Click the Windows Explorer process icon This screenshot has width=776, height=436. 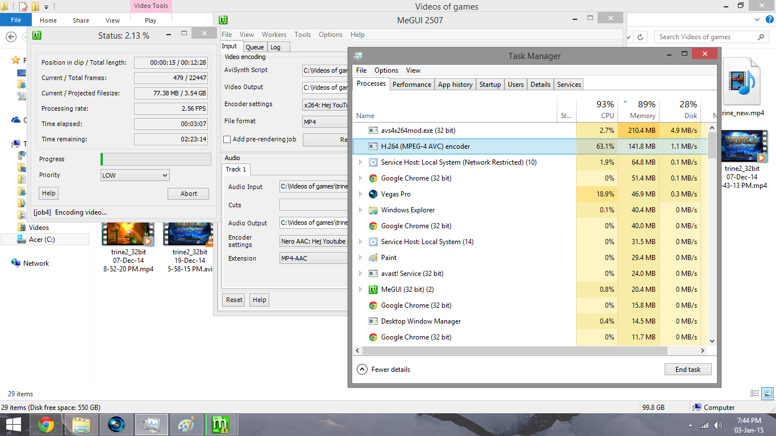tap(373, 210)
